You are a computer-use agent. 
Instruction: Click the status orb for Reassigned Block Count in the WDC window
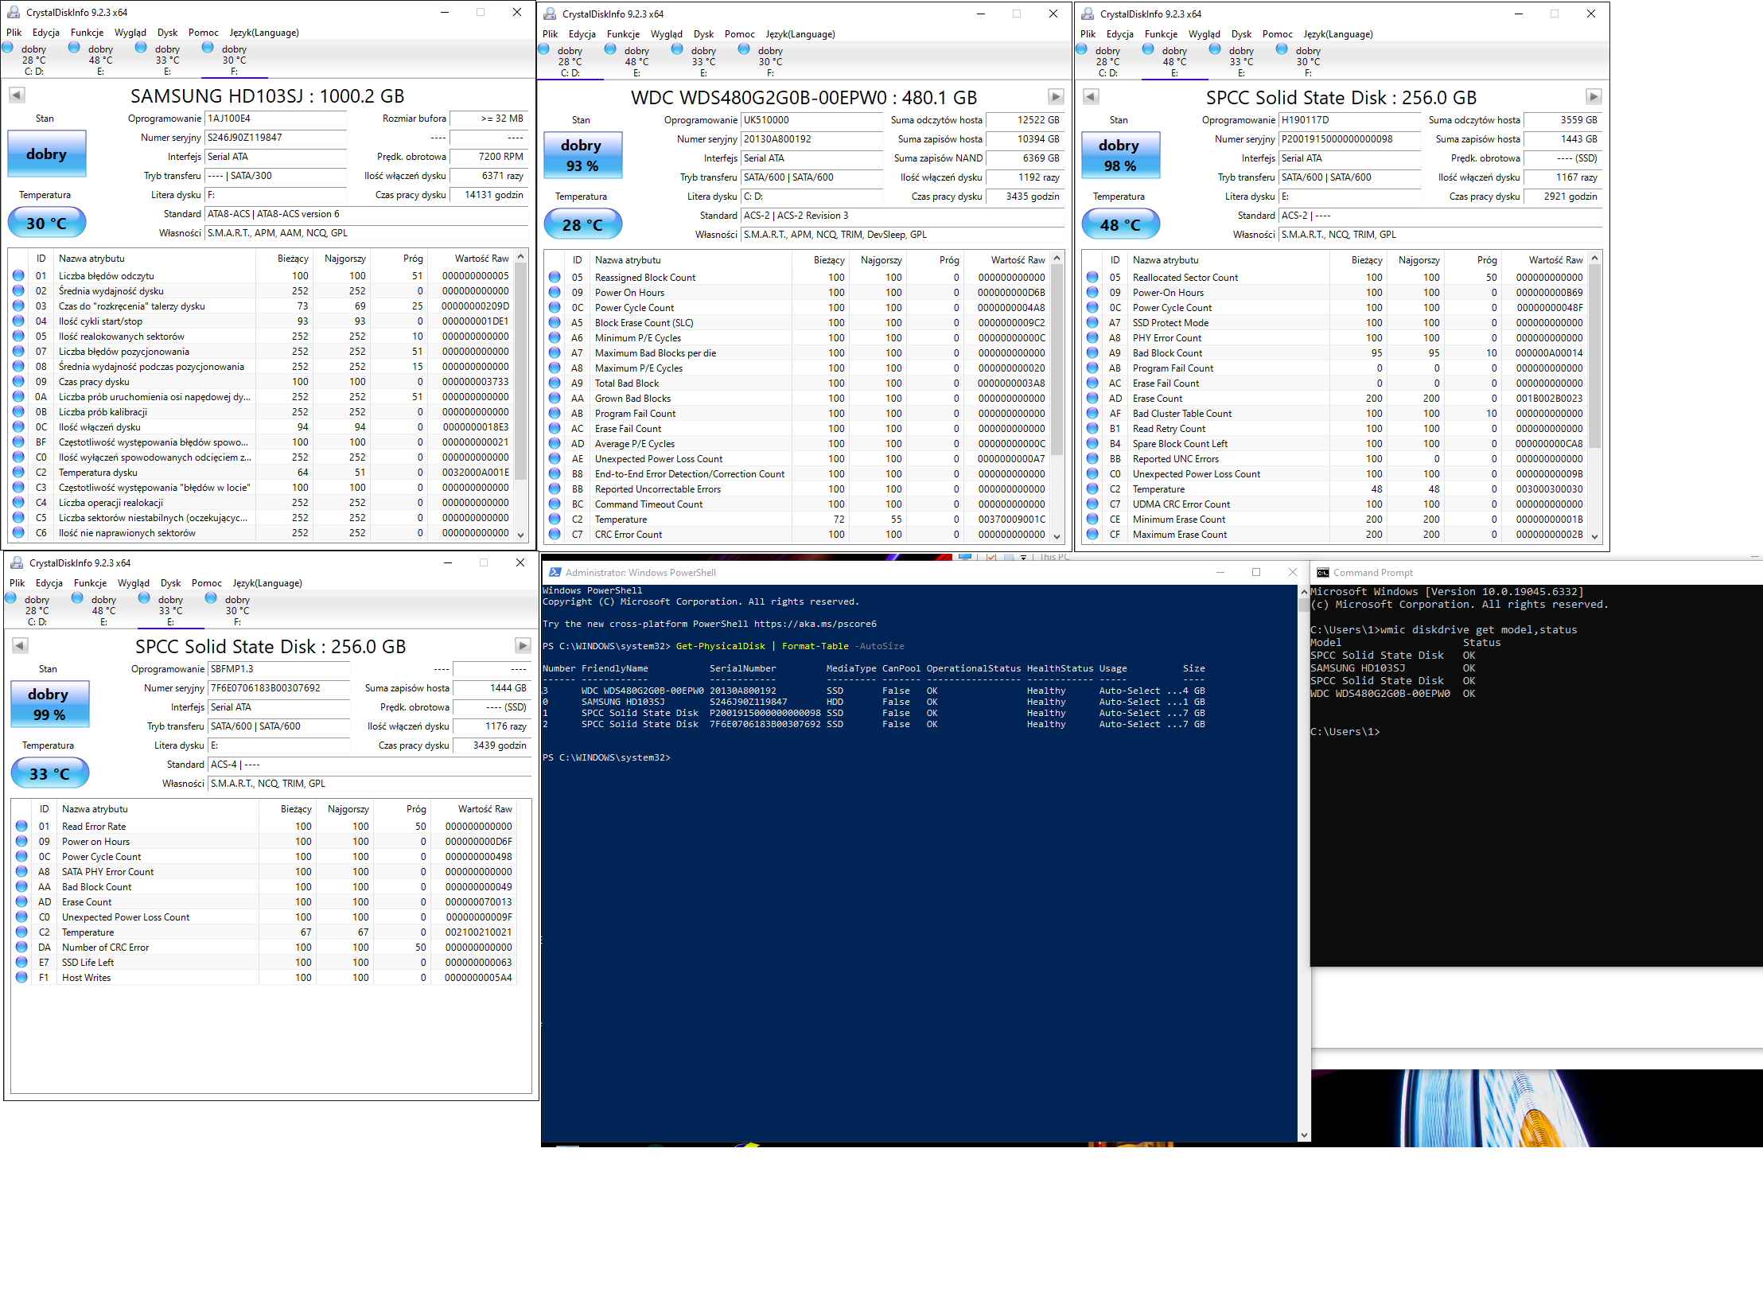click(x=555, y=278)
